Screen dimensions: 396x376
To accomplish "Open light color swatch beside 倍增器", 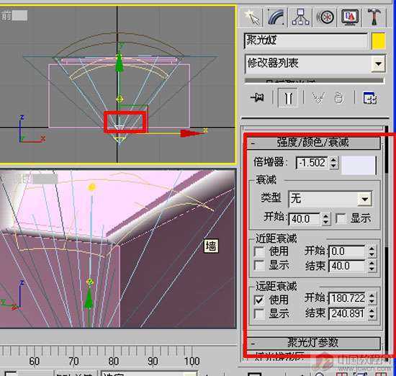I will coord(359,165).
